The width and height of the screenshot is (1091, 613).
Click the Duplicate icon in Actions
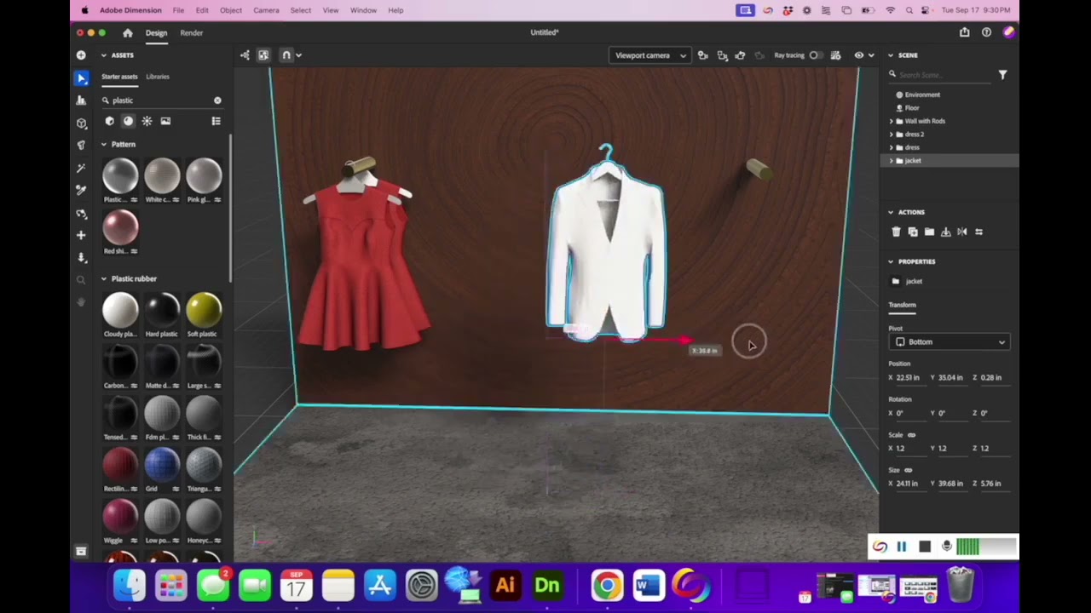tap(913, 232)
